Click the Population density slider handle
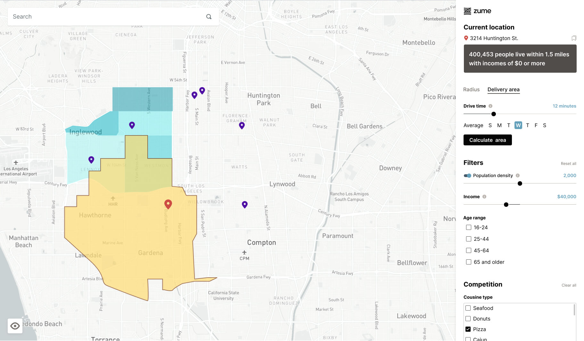Viewport: 584px width, 341px height. point(520,183)
